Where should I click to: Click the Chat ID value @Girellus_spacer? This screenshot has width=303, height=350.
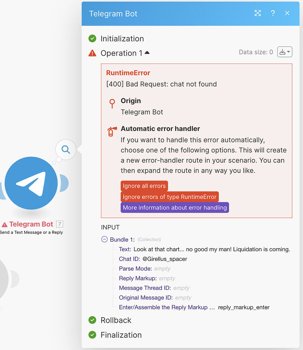tap(165, 259)
